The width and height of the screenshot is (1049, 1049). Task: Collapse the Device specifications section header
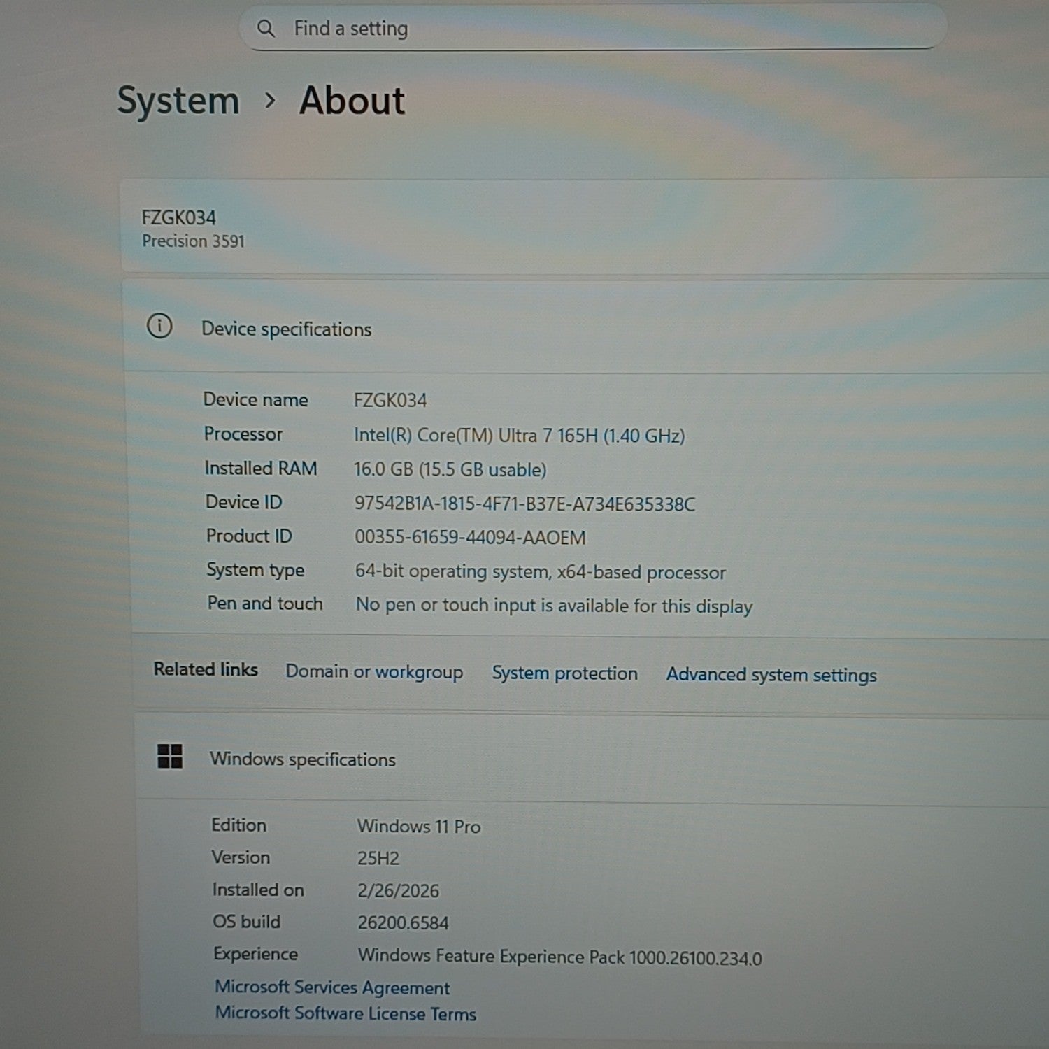[x=586, y=327]
